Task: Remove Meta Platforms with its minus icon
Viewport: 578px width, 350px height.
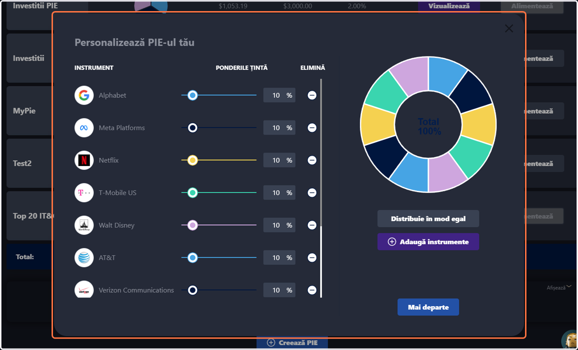Action: [312, 128]
